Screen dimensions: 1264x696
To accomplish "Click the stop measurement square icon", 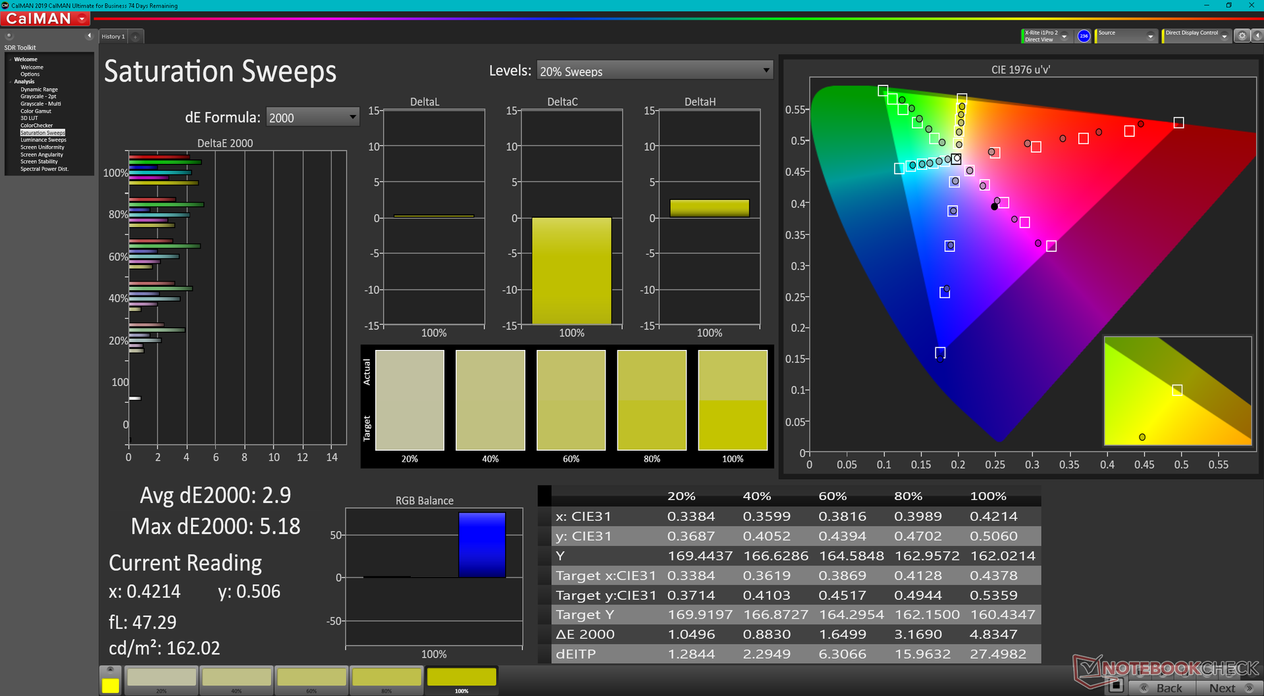I will point(1115,685).
